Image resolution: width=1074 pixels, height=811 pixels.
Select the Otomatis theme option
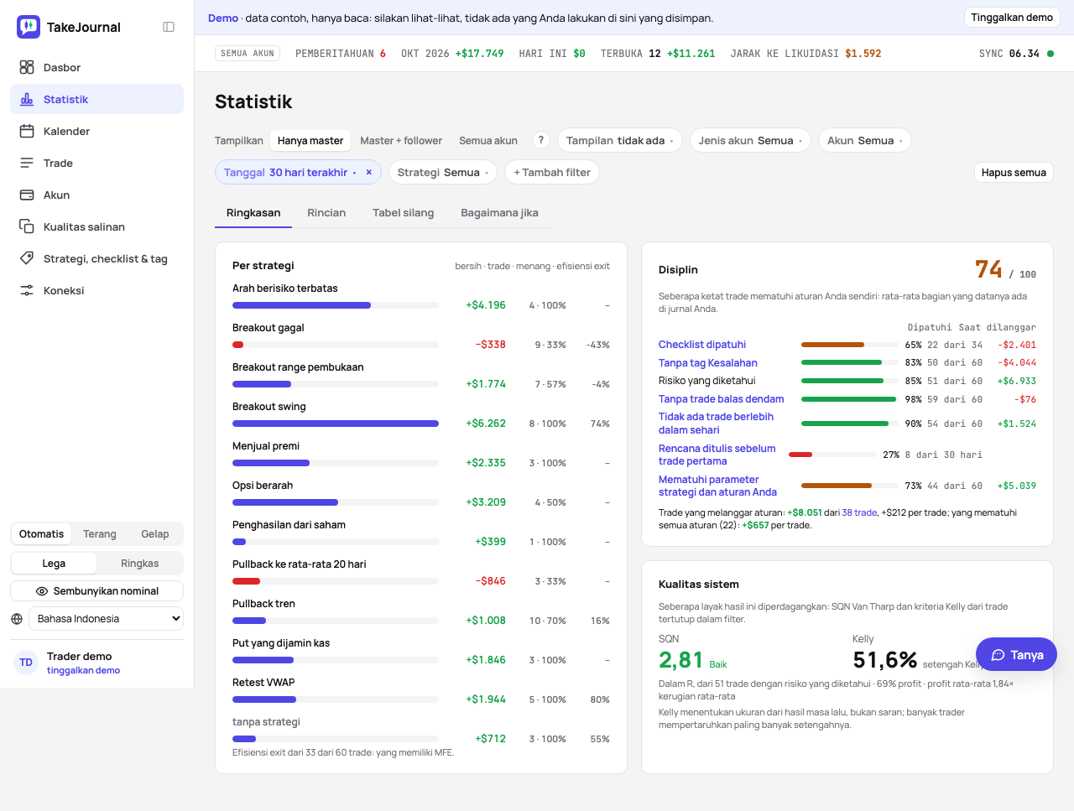[x=41, y=534]
